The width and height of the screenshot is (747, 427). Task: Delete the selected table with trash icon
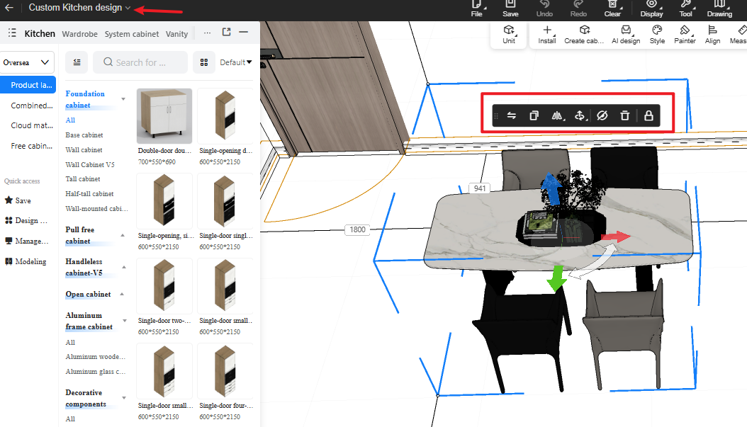tap(624, 115)
